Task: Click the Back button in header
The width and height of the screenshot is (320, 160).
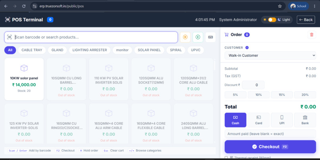Action: coord(306,20)
